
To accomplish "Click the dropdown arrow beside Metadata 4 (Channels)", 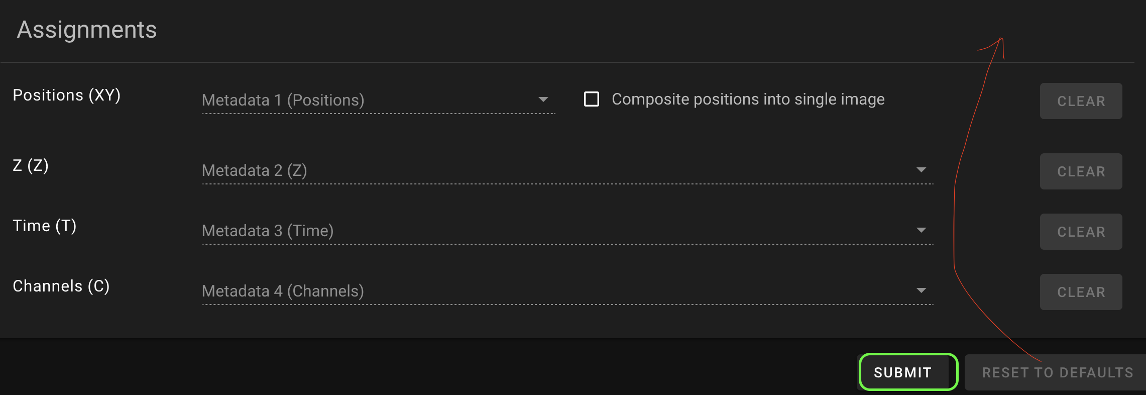I will coord(922,290).
